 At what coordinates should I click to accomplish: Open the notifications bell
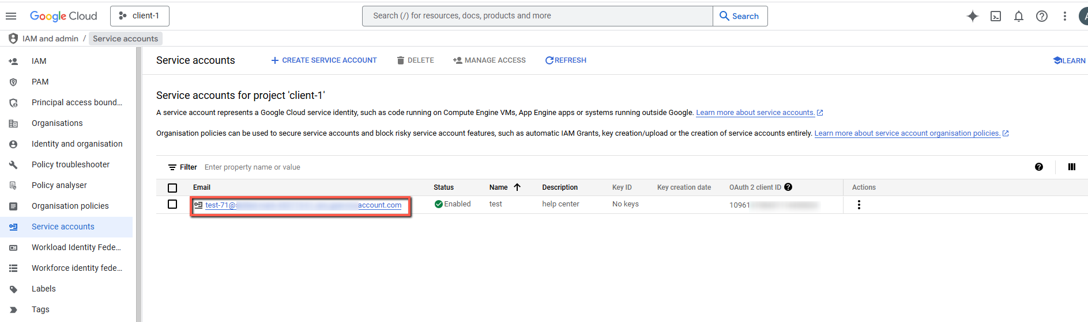1019,16
